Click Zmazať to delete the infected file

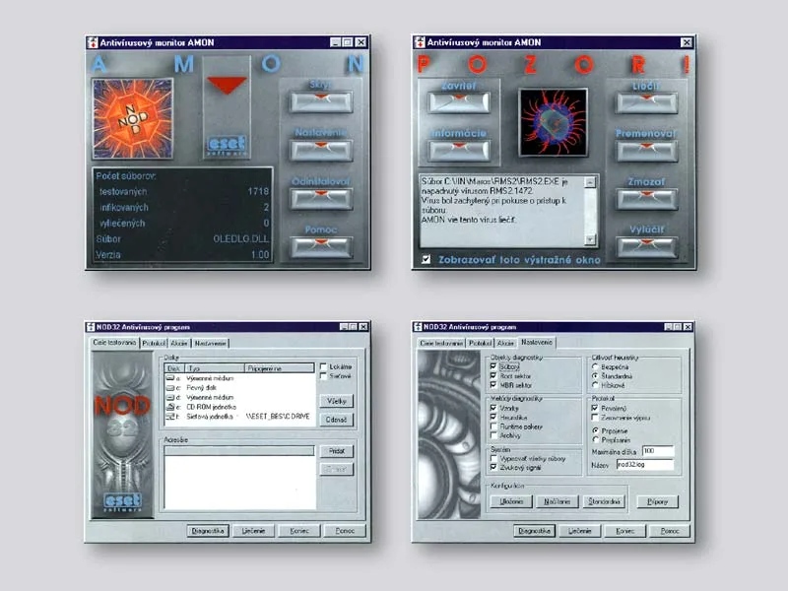click(647, 199)
